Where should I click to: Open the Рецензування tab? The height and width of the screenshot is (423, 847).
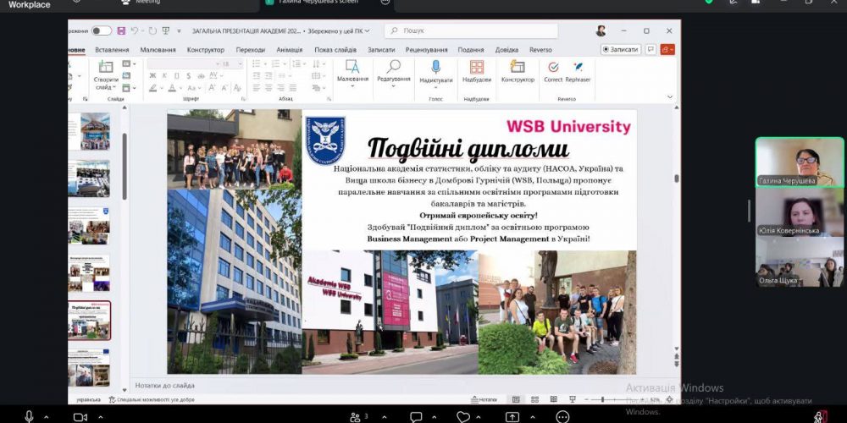pyautogui.click(x=426, y=50)
